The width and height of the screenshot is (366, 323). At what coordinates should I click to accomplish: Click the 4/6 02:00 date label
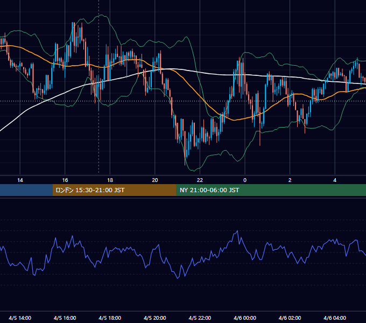(290, 318)
